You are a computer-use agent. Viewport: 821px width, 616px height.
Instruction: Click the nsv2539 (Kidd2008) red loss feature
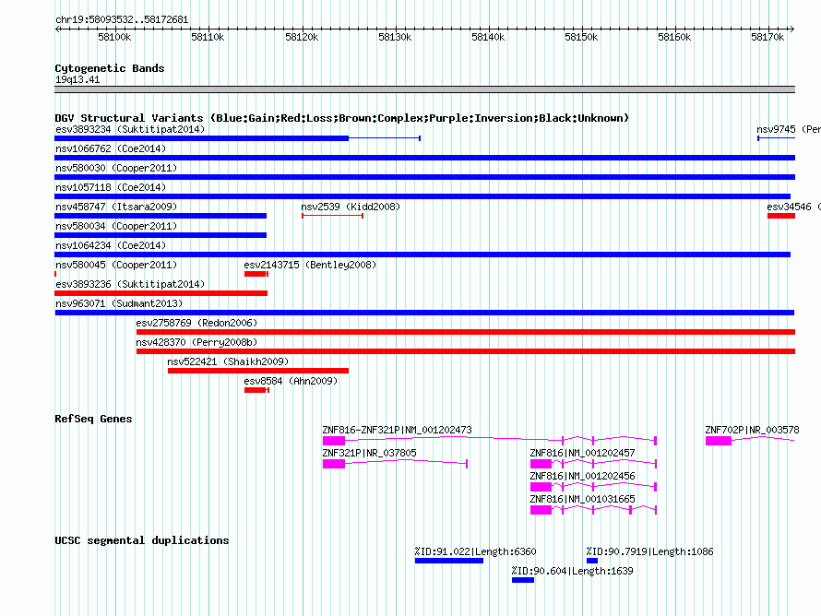pos(332,216)
